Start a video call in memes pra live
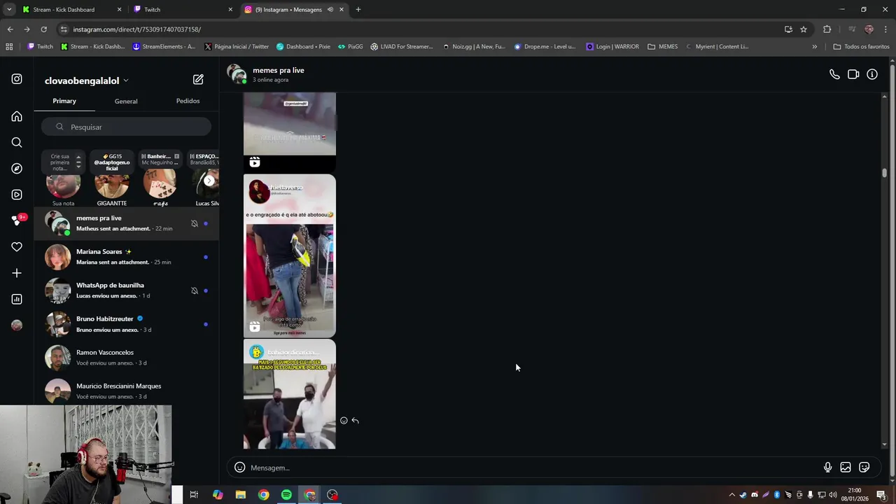The height and width of the screenshot is (504, 896). pyautogui.click(x=853, y=74)
